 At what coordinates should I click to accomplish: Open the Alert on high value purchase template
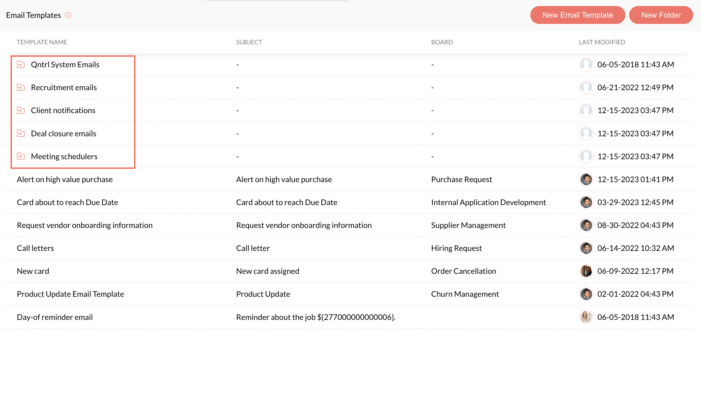click(65, 179)
